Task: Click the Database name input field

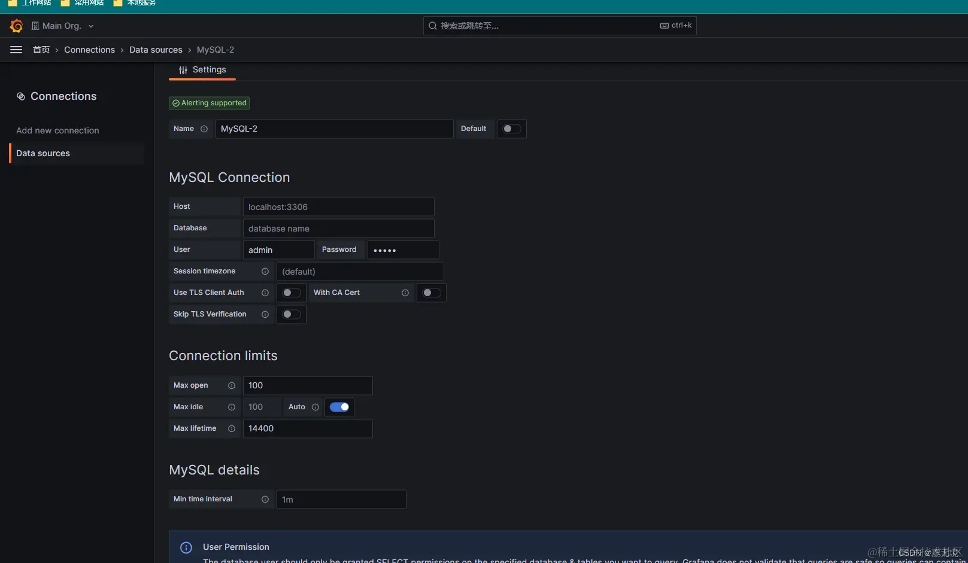Action: pyautogui.click(x=338, y=229)
